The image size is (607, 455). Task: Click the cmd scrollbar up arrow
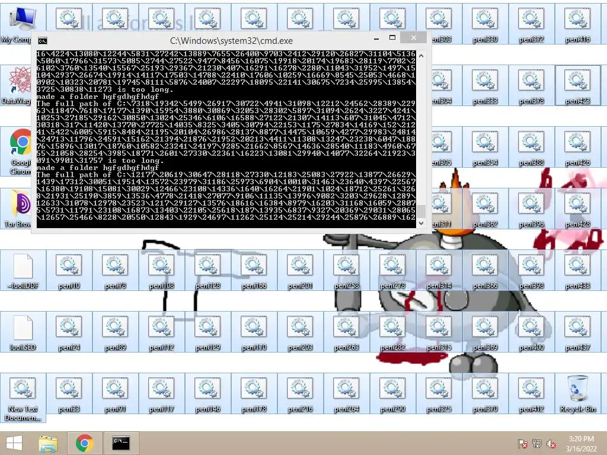(421, 56)
